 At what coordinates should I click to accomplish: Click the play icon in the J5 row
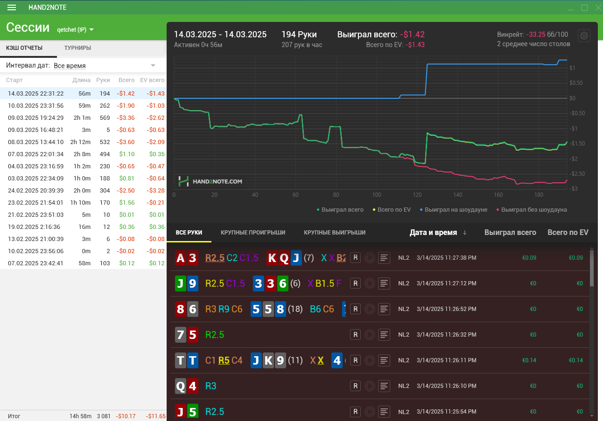(x=370, y=412)
